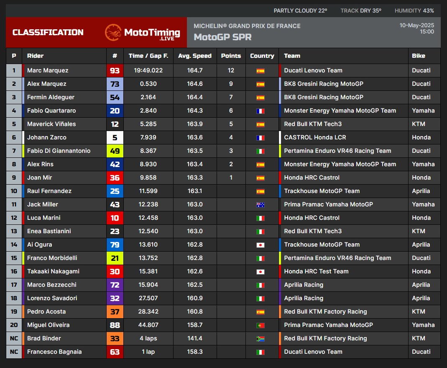This screenshot has height=368, width=447.
Task: Select rider name Enea Bastianini
Action: click(x=49, y=231)
